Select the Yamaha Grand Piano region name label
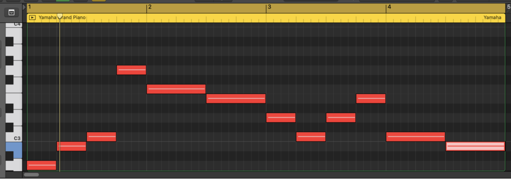This screenshot has width=511, height=179. (62, 17)
